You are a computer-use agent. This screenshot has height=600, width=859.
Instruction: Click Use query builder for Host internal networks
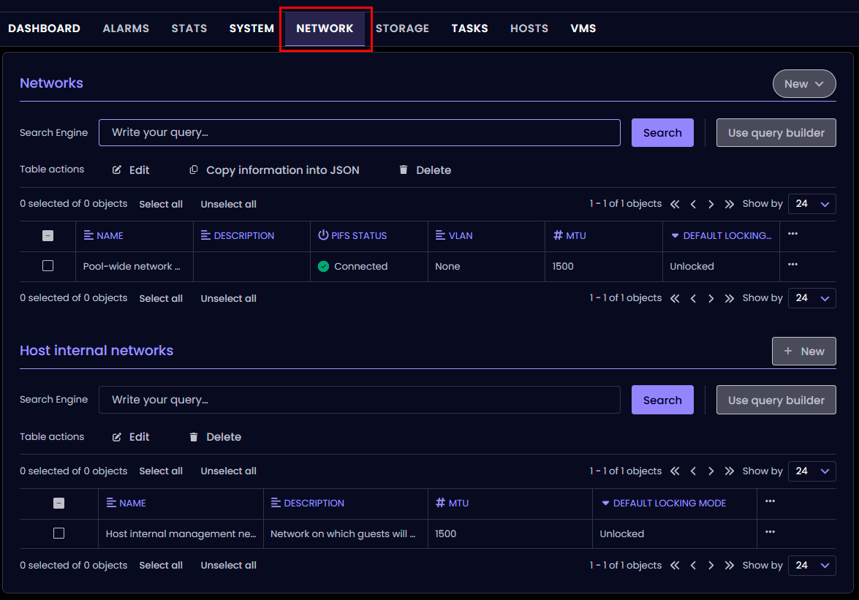776,400
